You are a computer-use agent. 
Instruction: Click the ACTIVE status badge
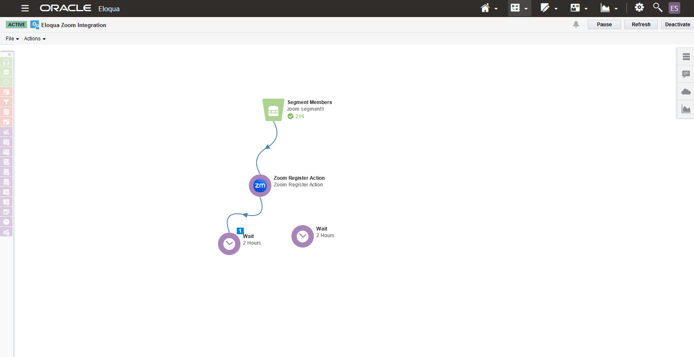point(17,25)
